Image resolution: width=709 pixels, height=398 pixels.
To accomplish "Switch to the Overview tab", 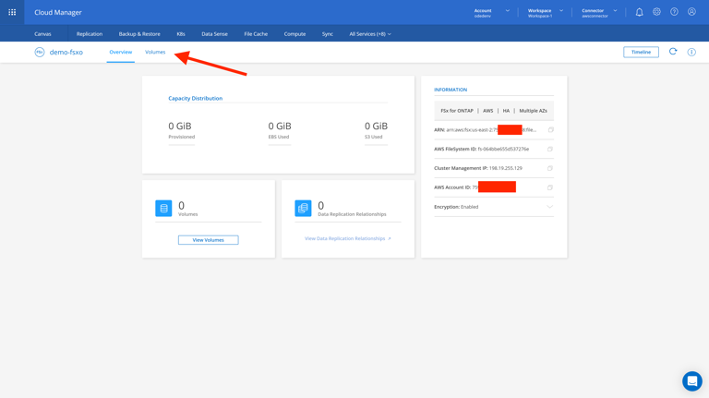I will (121, 52).
